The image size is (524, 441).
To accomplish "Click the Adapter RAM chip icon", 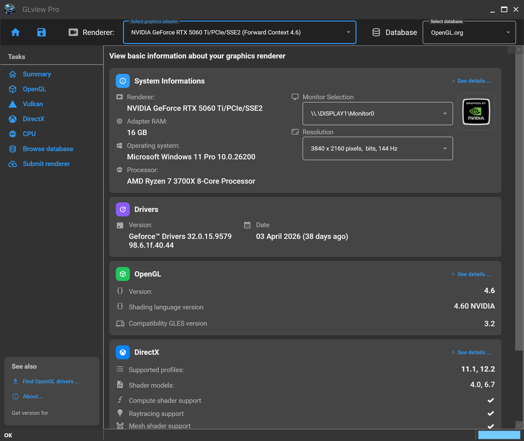I will coord(120,121).
